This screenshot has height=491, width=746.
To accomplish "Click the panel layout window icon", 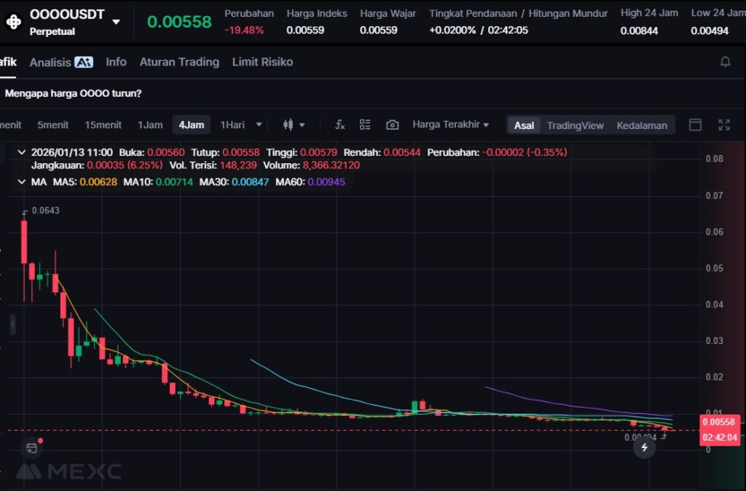I will pyautogui.click(x=695, y=125).
